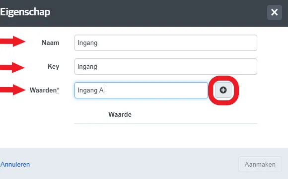288x179 pixels.
Task: Select the Key field label
Action: pyautogui.click(x=53, y=66)
